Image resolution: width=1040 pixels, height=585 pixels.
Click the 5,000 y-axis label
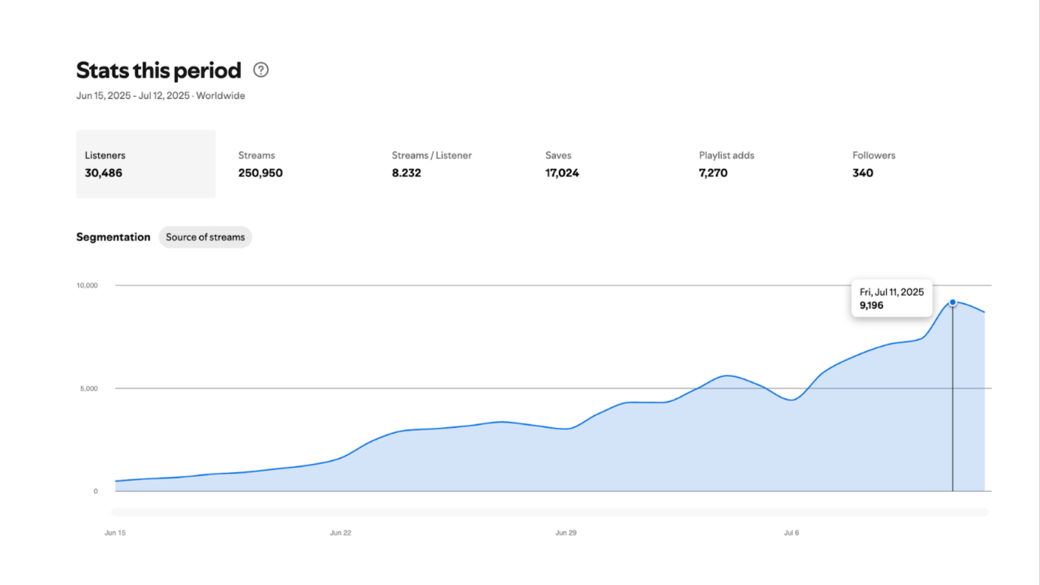89,388
